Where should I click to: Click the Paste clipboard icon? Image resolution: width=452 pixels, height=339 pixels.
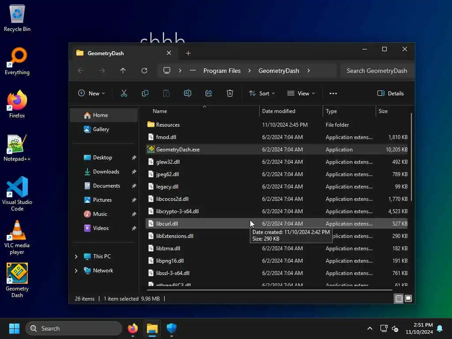(166, 93)
